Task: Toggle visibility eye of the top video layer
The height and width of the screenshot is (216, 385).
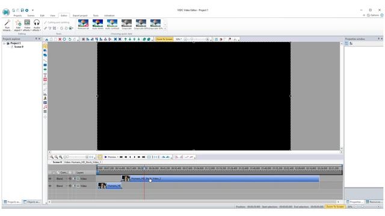Action: (x=50, y=179)
